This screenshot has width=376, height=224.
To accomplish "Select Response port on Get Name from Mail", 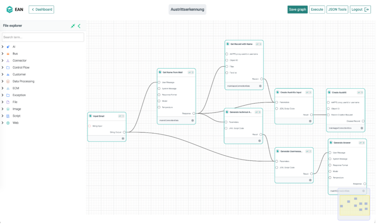I will pyautogui.click(x=194, y=113).
